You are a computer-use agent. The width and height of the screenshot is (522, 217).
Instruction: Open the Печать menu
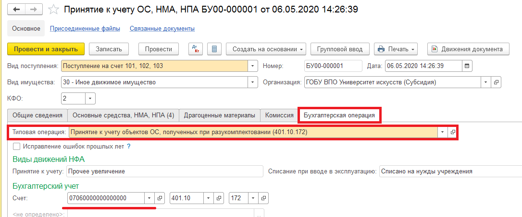(x=396, y=49)
